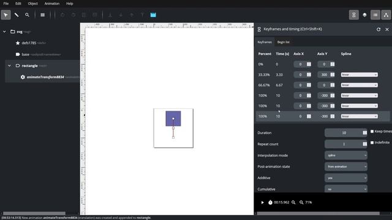
Task: Click the refresh icon in Keyframes panel
Action: click(379, 29)
